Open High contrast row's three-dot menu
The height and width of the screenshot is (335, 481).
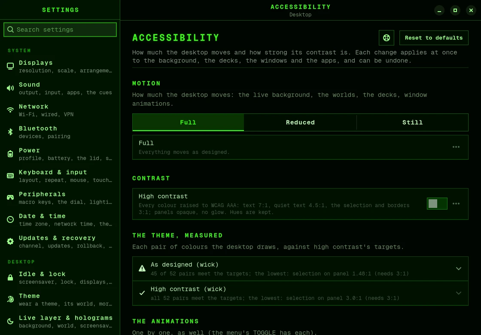(x=456, y=204)
